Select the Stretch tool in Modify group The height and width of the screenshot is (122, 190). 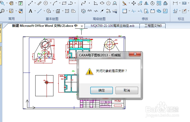(146, 11)
